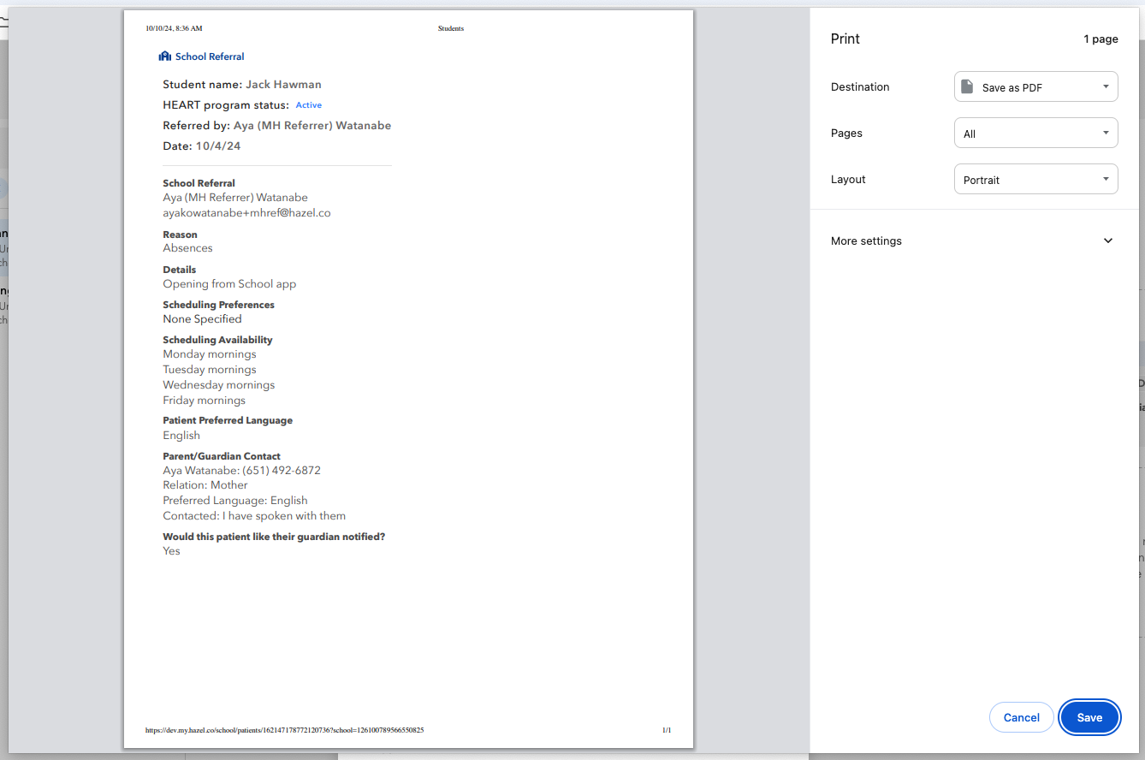The width and height of the screenshot is (1145, 760).
Task: Expand the More settings section
Action: 866,241
